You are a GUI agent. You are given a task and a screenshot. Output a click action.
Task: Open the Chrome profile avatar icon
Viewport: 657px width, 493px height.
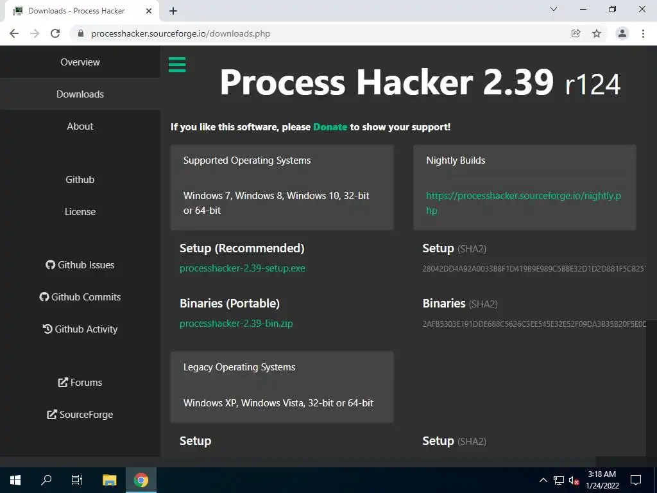tap(622, 33)
